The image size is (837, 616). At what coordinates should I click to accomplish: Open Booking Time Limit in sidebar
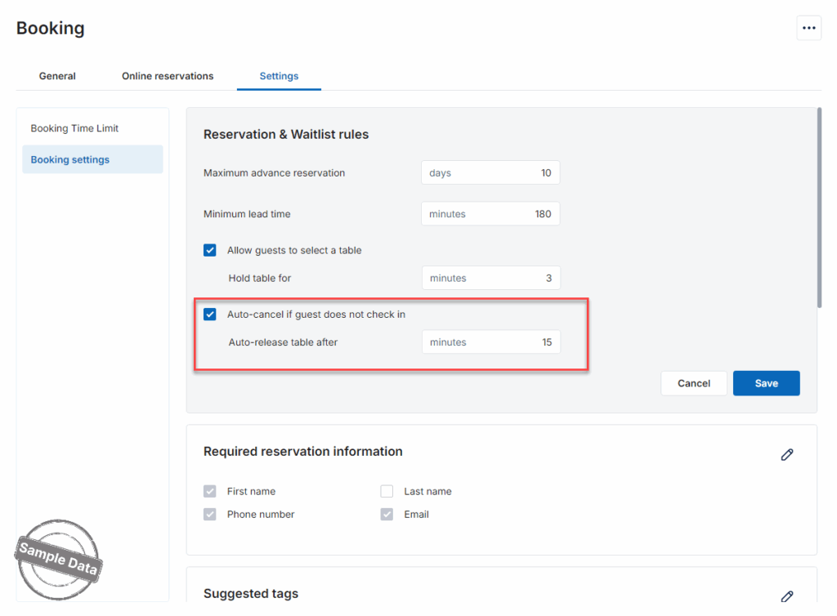pyautogui.click(x=74, y=128)
